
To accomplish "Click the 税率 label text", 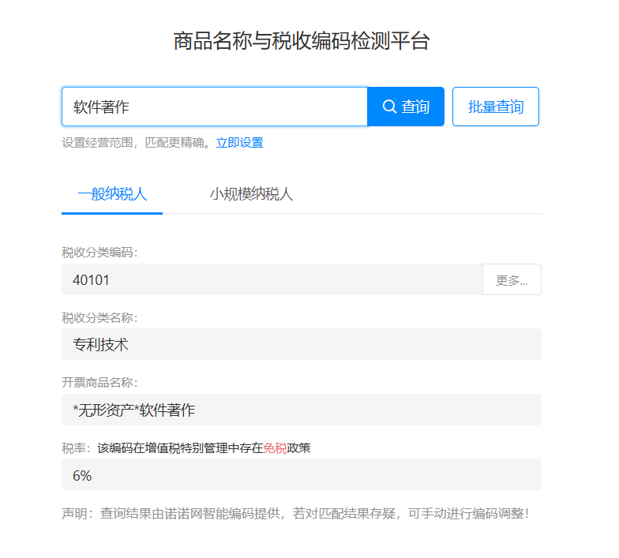I will [x=77, y=448].
